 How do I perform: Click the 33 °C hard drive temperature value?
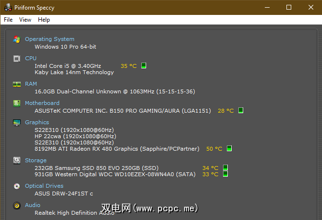pos(211,175)
